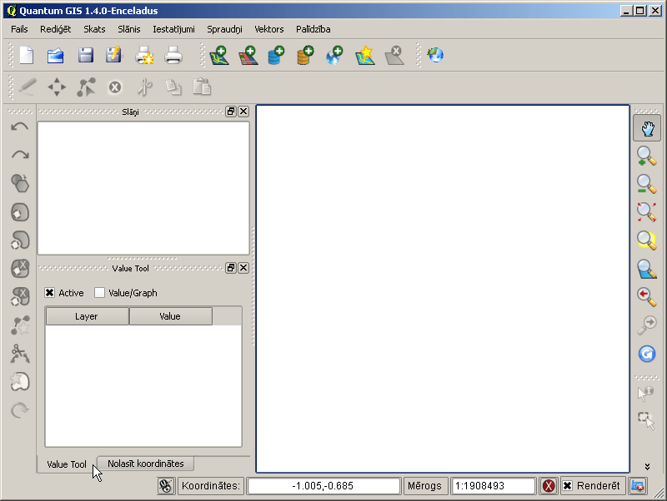
Task: Copy features icon
Action: click(173, 87)
